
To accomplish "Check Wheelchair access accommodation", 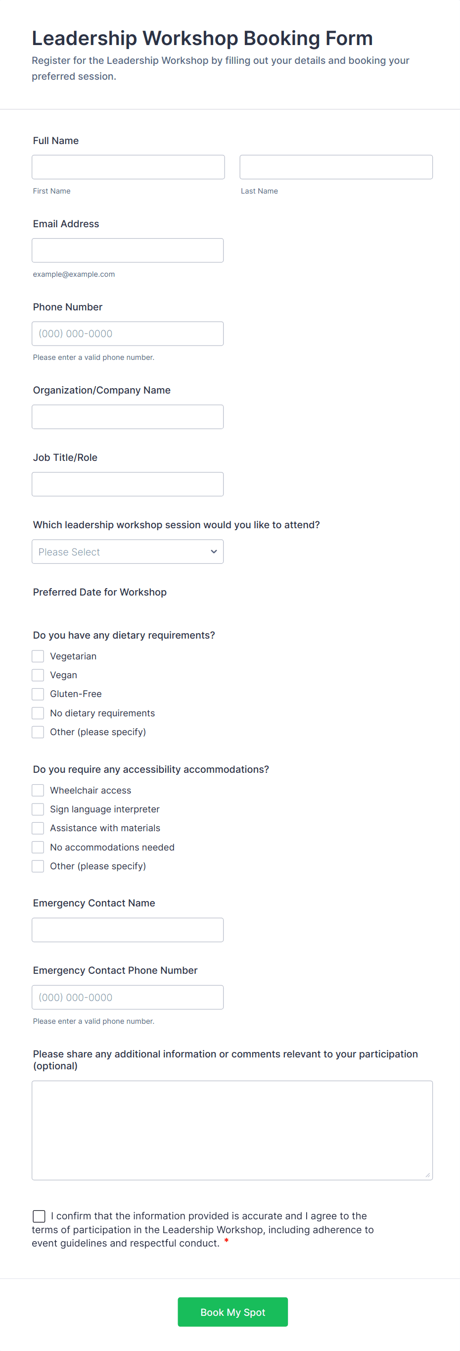I will tap(38, 791).
